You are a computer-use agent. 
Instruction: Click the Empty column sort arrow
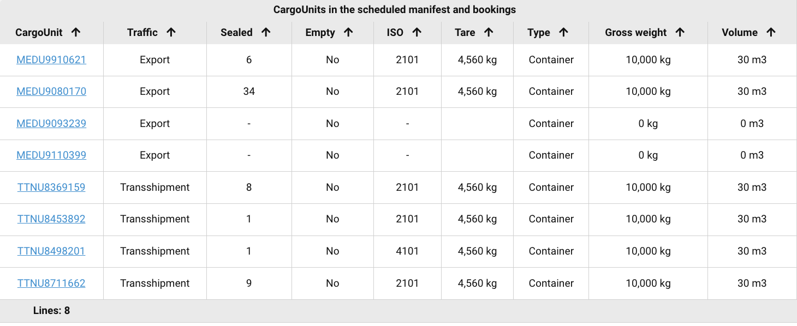pyautogui.click(x=348, y=32)
